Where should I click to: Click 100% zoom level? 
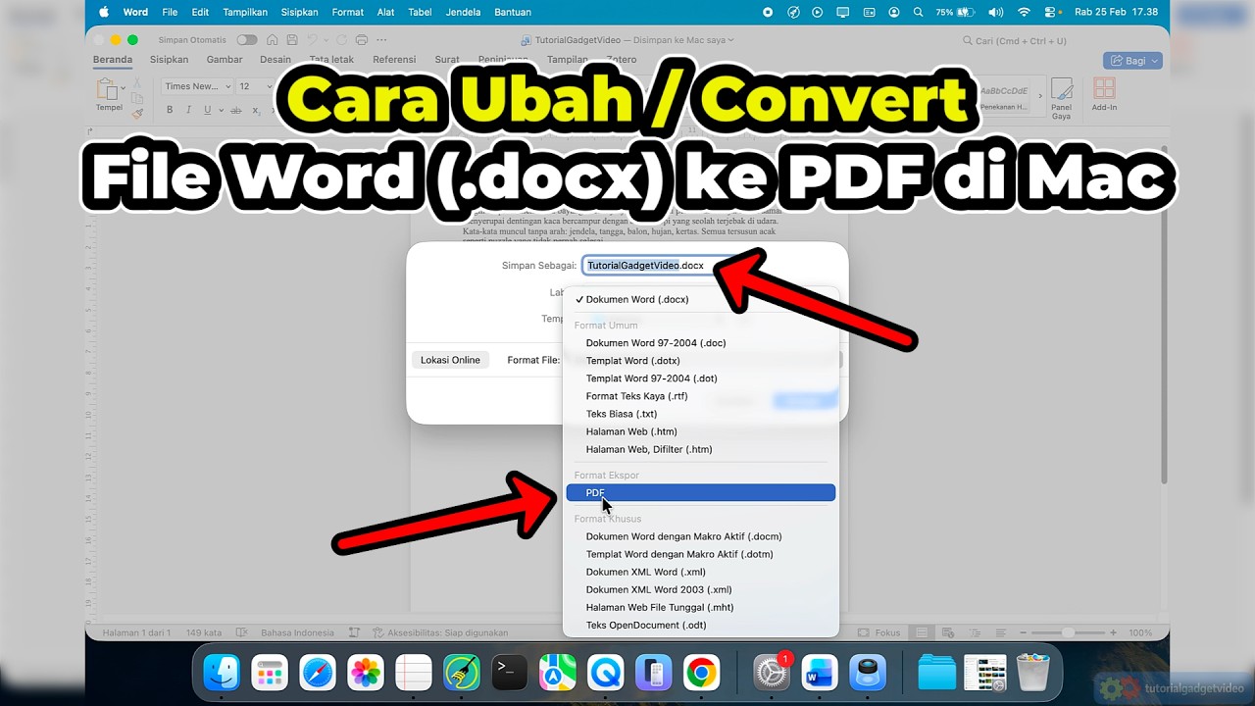pyautogui.click(x=1140, y=632)
